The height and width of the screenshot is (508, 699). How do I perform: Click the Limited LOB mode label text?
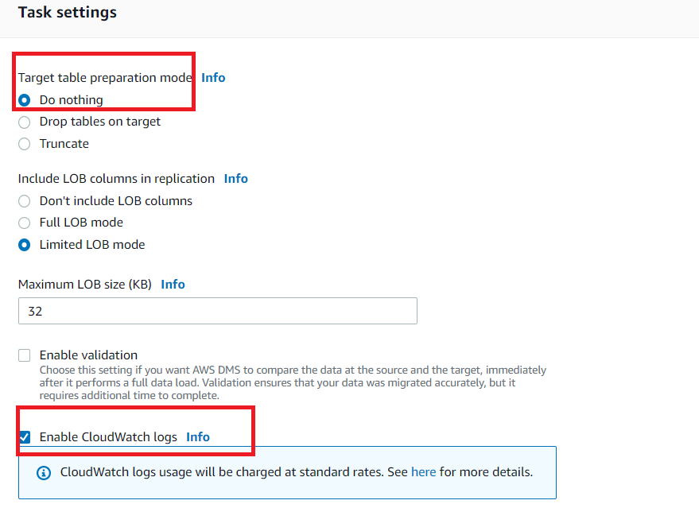92,245
